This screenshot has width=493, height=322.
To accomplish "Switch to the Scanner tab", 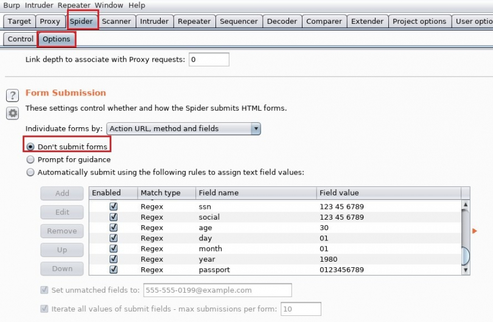I will [x=116, y=21].
